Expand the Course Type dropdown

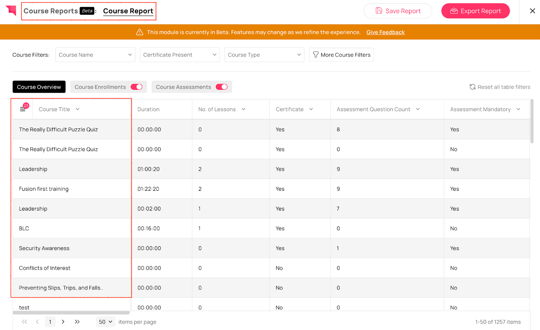(x=264, y=55)
